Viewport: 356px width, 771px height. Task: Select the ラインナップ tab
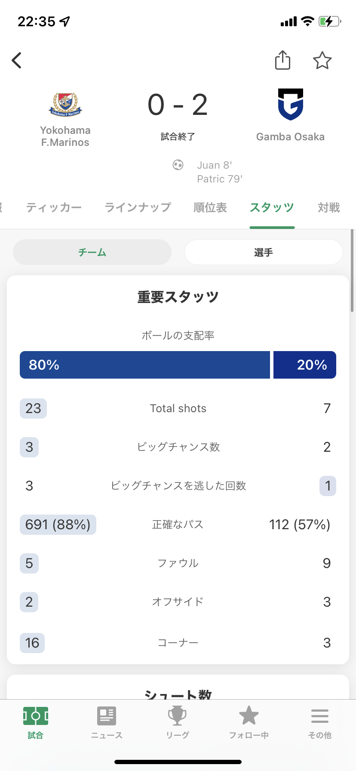click(x=138, y=208)
